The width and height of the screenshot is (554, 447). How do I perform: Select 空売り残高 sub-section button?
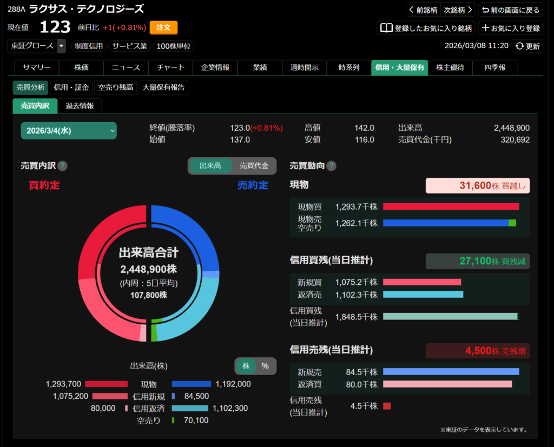click(x=115, y=88)
